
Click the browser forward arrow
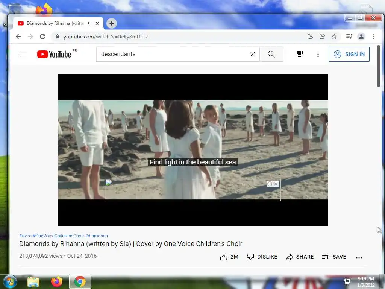(x=30, y=37)
